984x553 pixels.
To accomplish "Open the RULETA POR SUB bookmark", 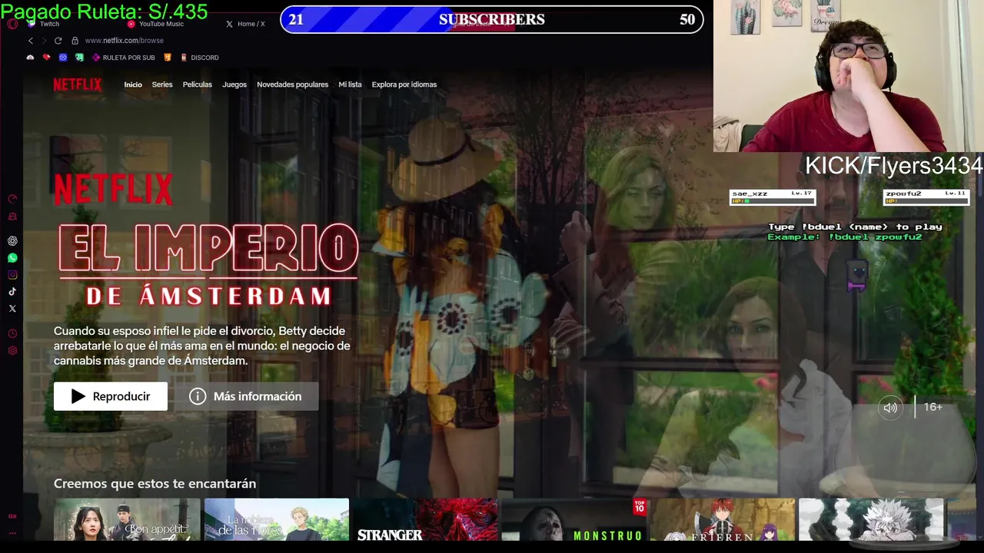I will (x=123, y=58).
